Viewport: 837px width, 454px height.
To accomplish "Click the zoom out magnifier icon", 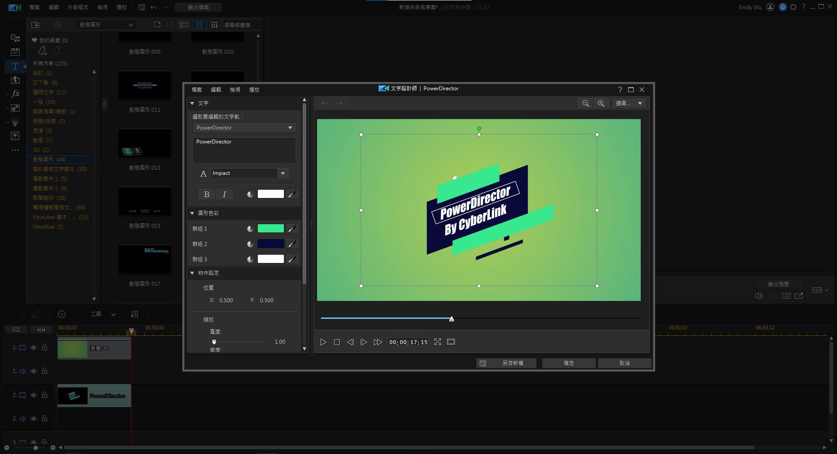I will click(585, 103).
